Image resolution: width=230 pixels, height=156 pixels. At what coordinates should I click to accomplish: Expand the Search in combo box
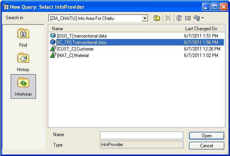click(x=145, y=18)
